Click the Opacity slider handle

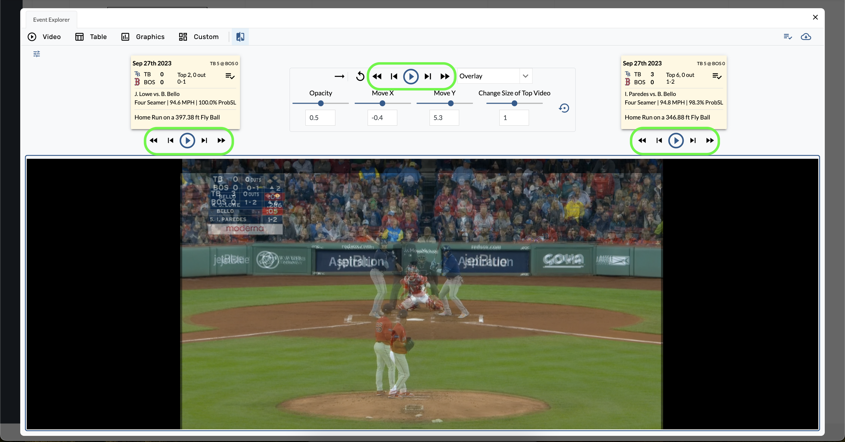tap(321, 103)
